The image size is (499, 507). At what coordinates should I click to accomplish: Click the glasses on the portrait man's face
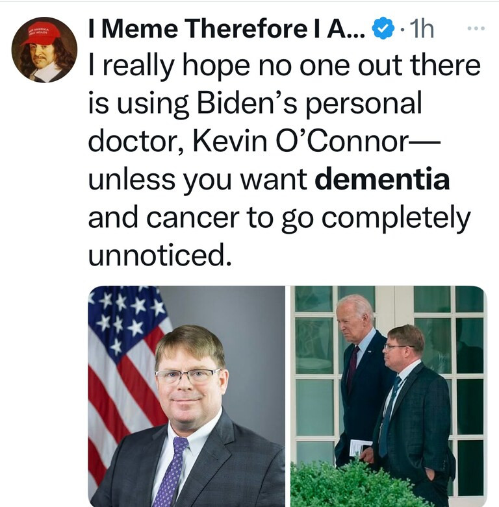(x=187, y=377)
